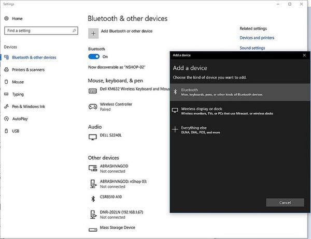Screen dimensions: 311x239
Task: Choose Everything else option
Action: pyautogui.click(x=240, y=130)
